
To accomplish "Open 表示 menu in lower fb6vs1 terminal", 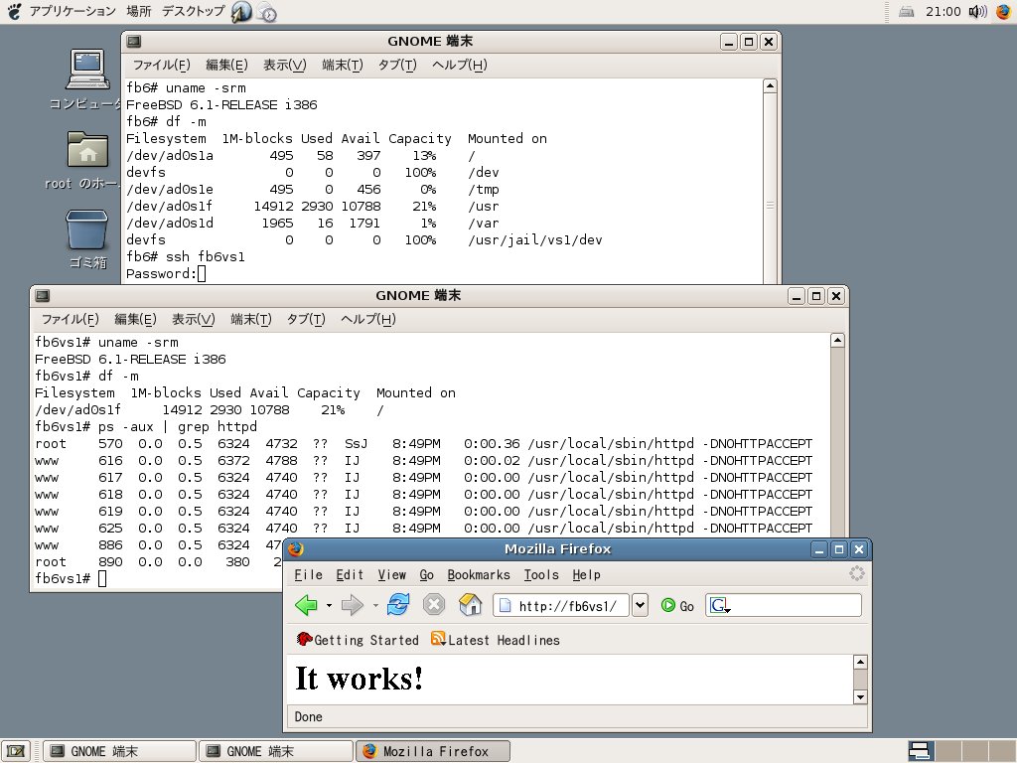I will pos(193,319).
